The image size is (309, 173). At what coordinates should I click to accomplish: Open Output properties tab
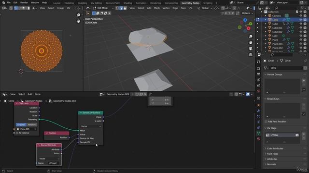pos(259,74)
